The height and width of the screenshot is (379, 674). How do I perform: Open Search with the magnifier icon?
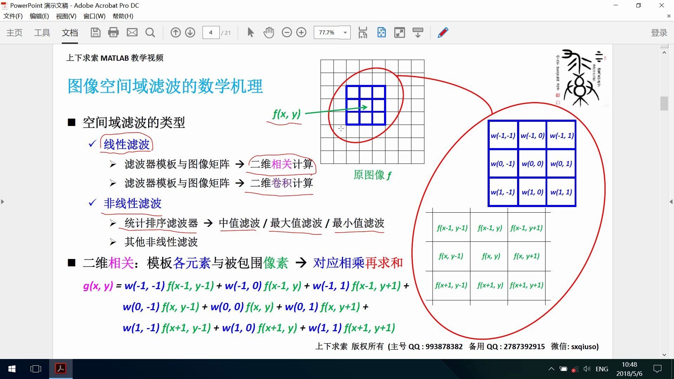coord(150,32)
